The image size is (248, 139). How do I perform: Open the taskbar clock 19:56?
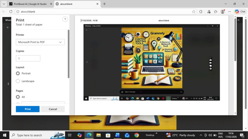[231, 135]
